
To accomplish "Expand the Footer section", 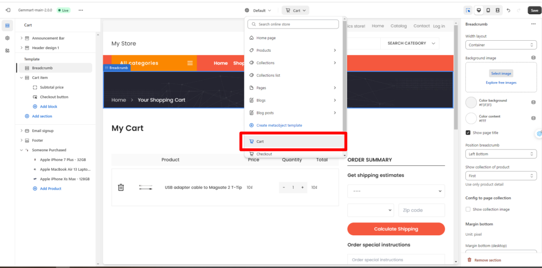I will point(21,140).
